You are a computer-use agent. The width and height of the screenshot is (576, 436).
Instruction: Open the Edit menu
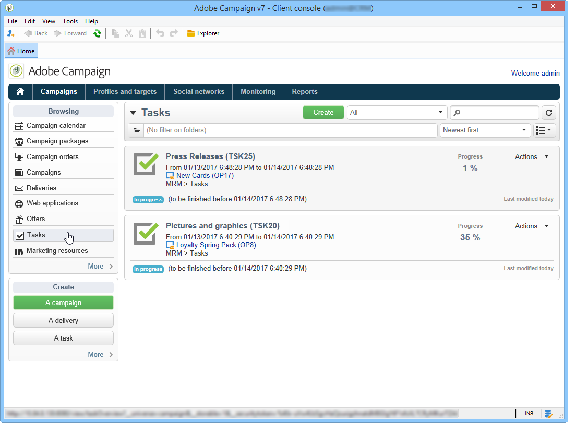pos(30,21)
